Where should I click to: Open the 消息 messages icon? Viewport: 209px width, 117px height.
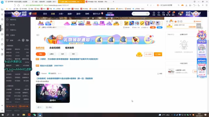pyautogui.click(x=173, y=14)
